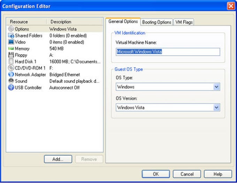Open the VM Flags tab
237x183 pixels.
[184, 22]
